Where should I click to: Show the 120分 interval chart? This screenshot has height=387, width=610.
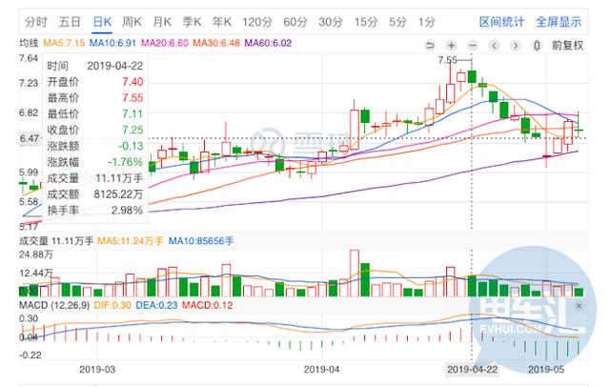[x=257, y=22]
